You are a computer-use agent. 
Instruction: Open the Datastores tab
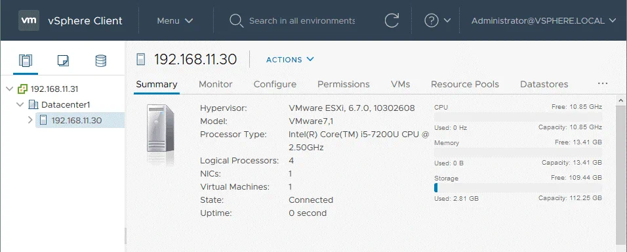[544, 85]
